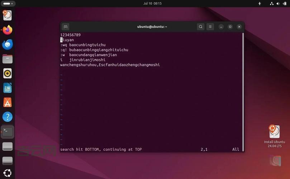Image resolution: width=290 pixels, height=179 pixels.
Task: Open the Files manager in the dock
Action: point(7,59)
